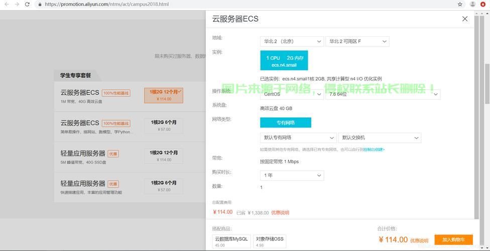This screenshot has height=251, width=490.
Task: Open the 默认专有网络 dropdown
Action: (298, 138)
